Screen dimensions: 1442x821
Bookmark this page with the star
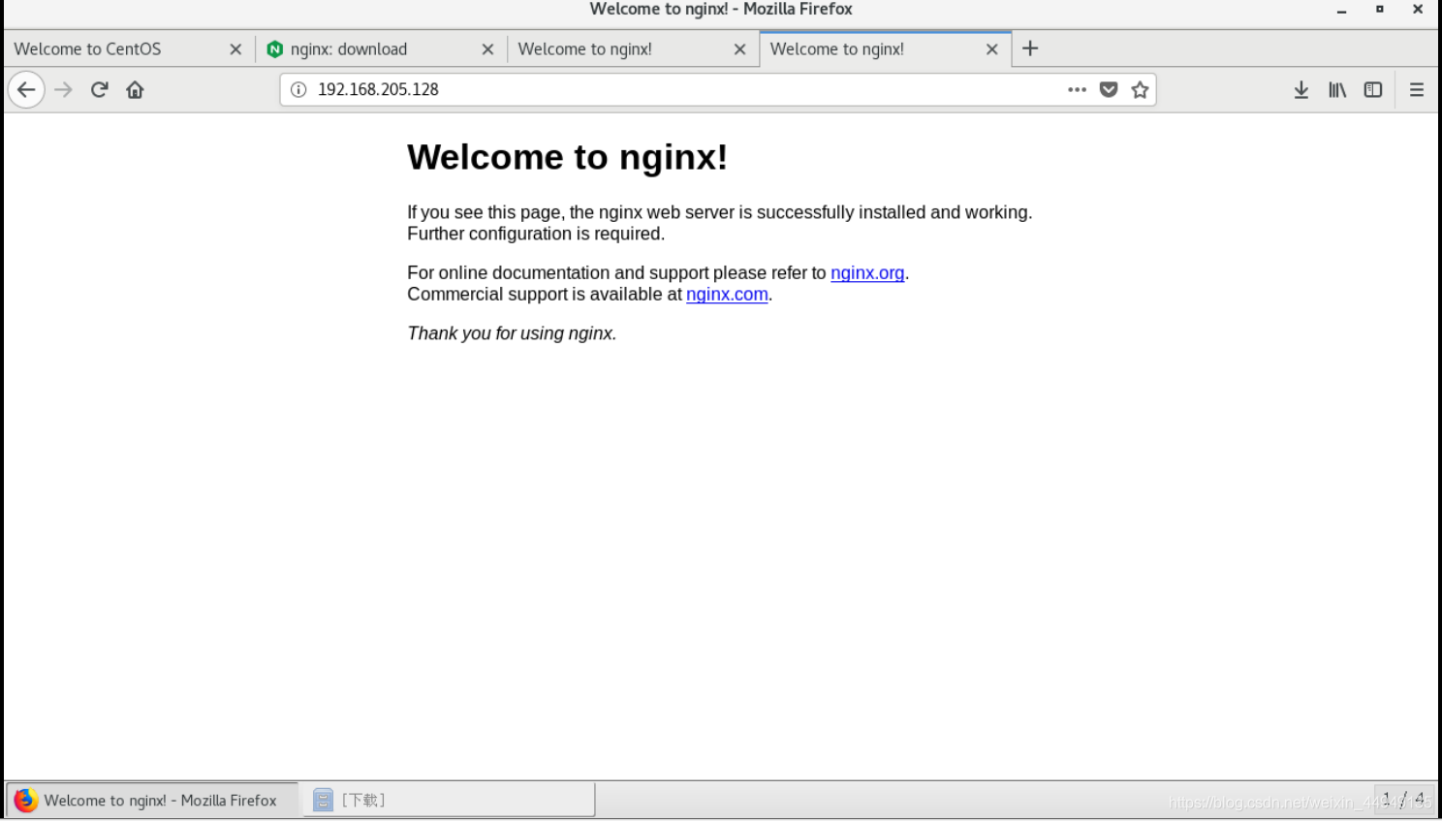pyautogui.click(x=1140, y=90)
